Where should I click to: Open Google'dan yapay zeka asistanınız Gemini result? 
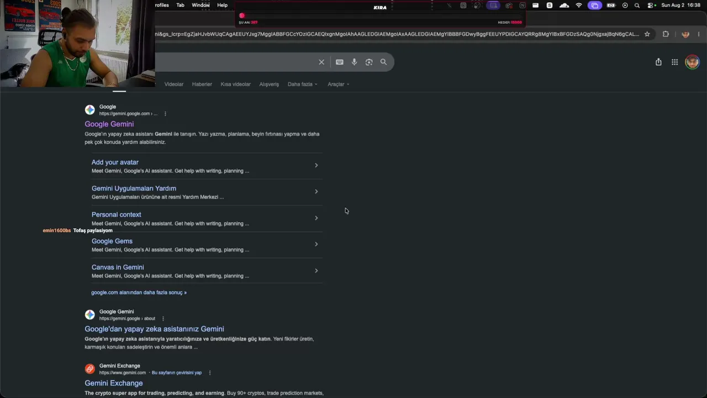(154, 329)
